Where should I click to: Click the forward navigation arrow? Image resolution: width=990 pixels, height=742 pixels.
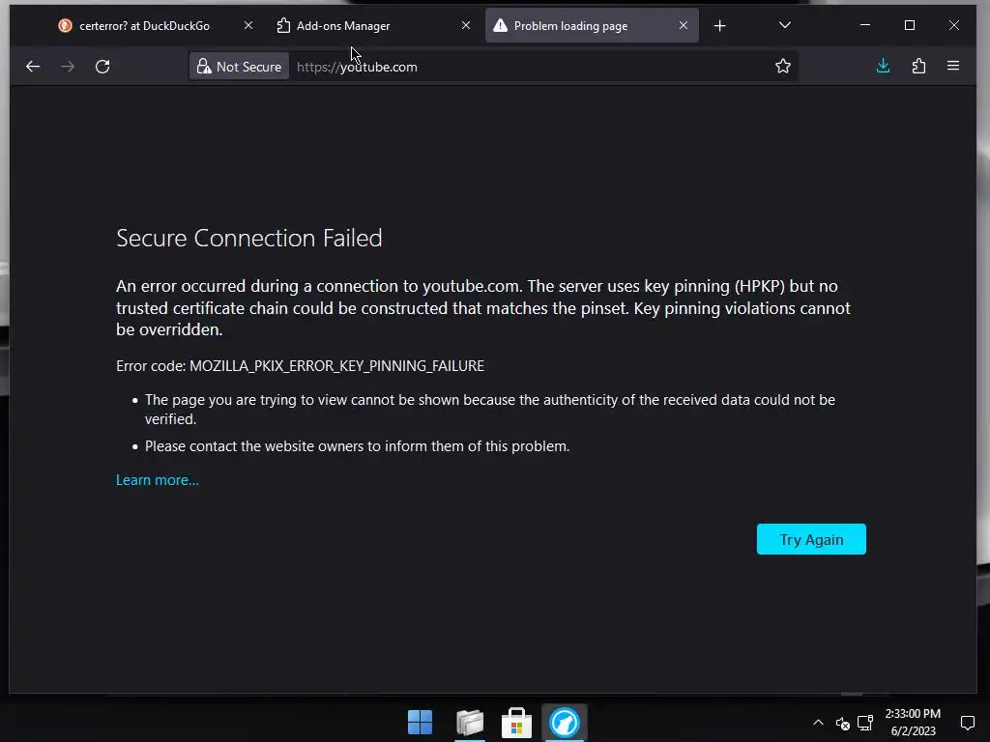tap(68, 67)
